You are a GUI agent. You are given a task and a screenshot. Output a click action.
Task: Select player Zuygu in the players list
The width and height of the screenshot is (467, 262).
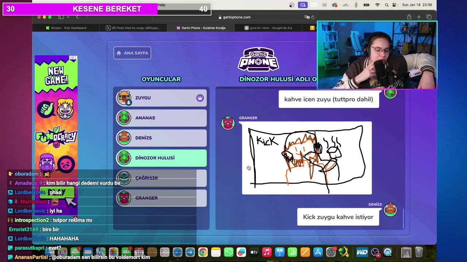(x=161, y=98)
